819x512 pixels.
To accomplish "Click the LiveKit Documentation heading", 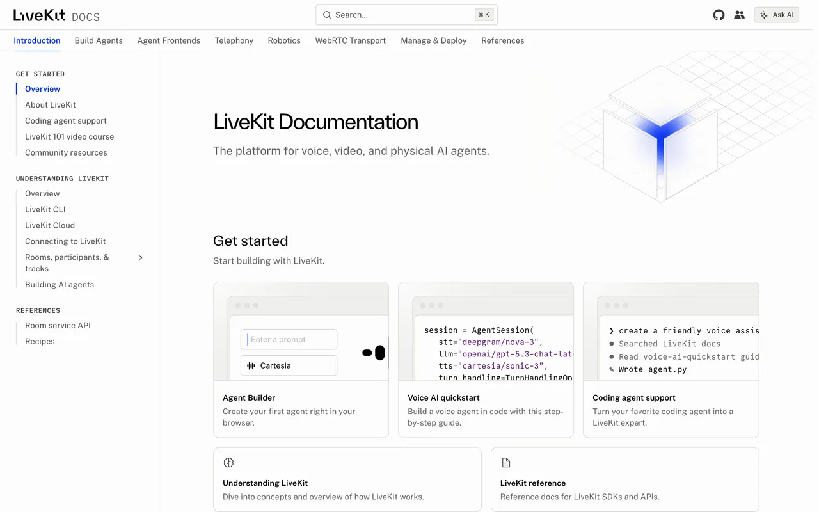I will tap(315, 122).
